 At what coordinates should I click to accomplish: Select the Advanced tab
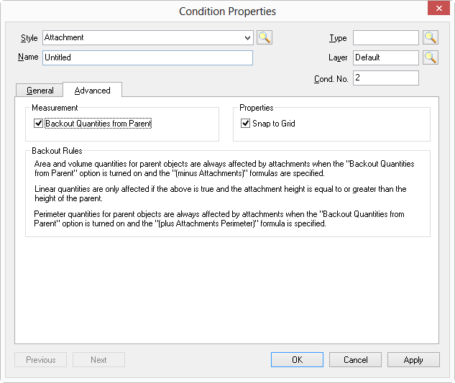(93, 90)
